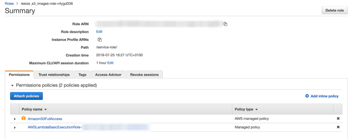Open the Tags tab
Viewport: 352px width, 139px height.
click(82, 75)
